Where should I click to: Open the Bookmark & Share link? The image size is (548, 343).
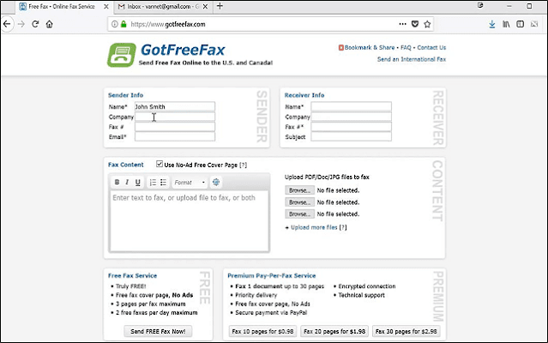370,47
